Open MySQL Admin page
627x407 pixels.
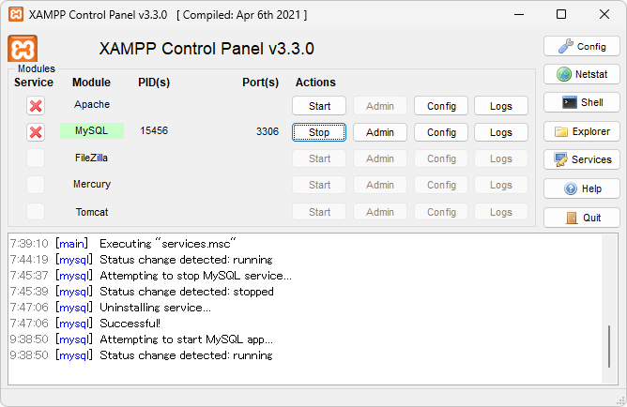(380, 132)
